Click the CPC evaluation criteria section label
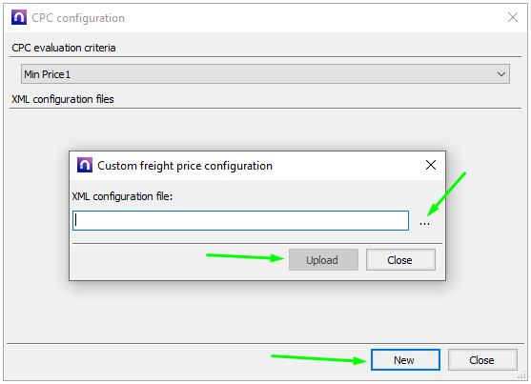The height and width of the screenshot is (384, 531). pyautogui.click(x=64, y=48)
